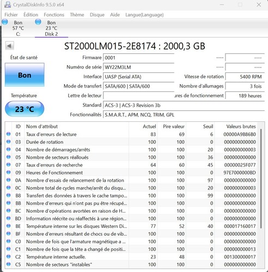Click status dot for attribute 01 read error rate
The image size is (268, 272).
[8, 134]
